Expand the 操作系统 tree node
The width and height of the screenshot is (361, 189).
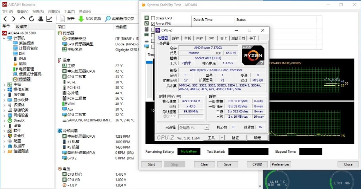pyautogui.click(x=4, y=90)
